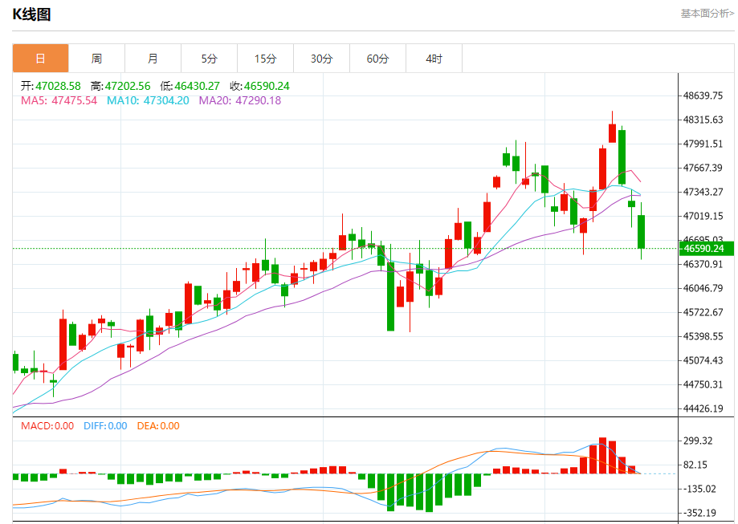The width and height of the screenshot is (738, 524).
Task: Click the DIFF:0.00 indicator label
Action: tap(105, 426)
